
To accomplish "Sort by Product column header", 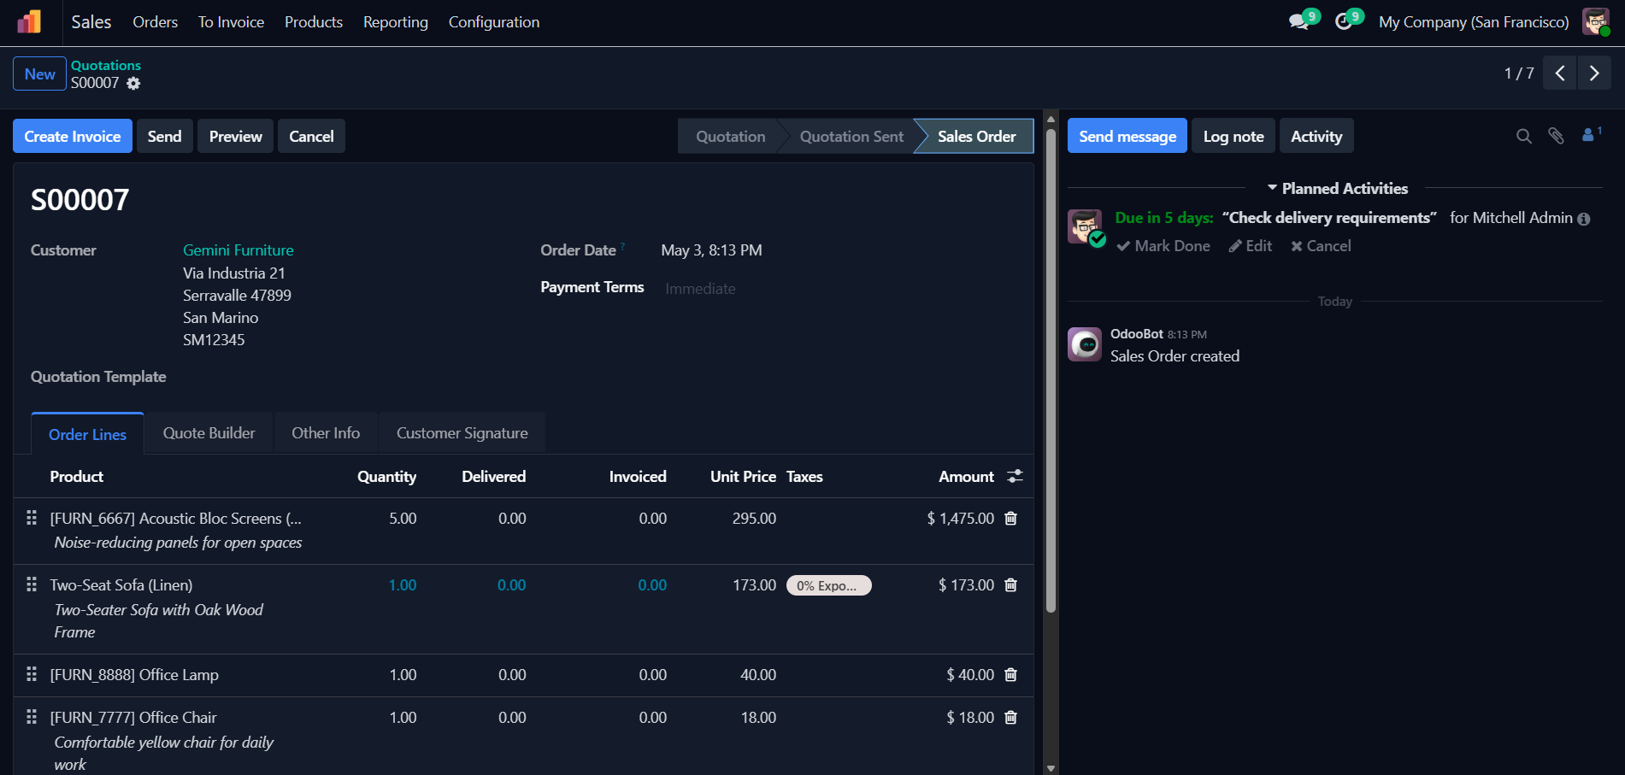I will tap(76, 476).
